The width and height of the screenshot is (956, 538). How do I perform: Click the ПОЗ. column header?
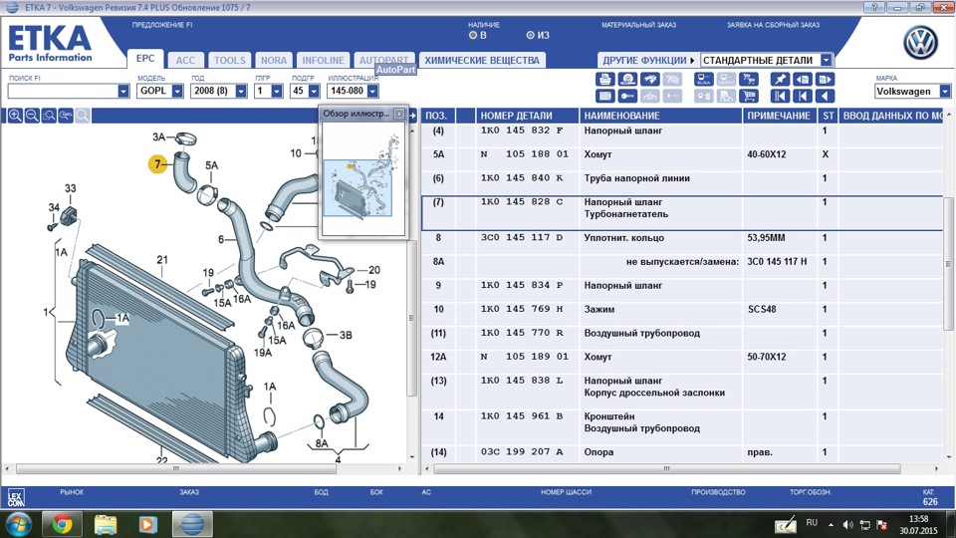click(x=438, y=116)
